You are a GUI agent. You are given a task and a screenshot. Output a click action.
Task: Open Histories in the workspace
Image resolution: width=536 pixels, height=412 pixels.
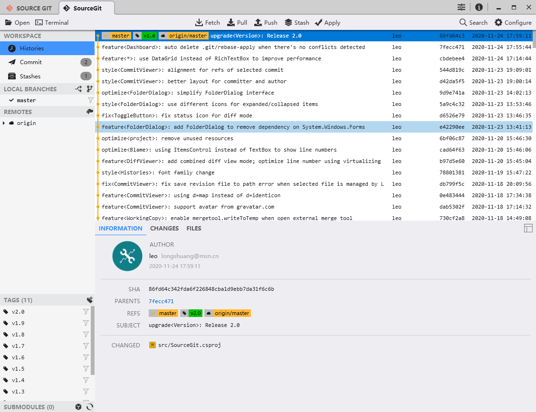pos(47,48)
